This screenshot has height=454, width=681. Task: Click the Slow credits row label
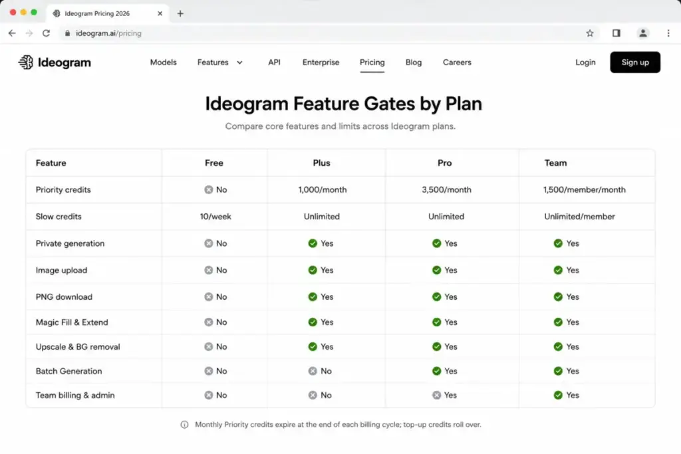[x=59, y=216]
